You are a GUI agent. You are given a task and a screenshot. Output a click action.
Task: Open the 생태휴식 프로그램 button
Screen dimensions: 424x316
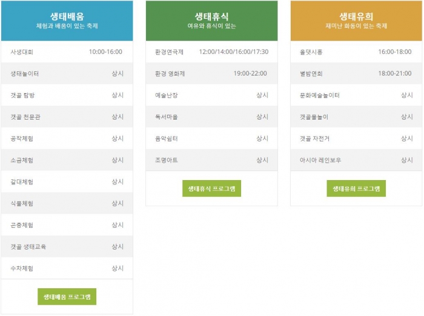tap(211, 188)
